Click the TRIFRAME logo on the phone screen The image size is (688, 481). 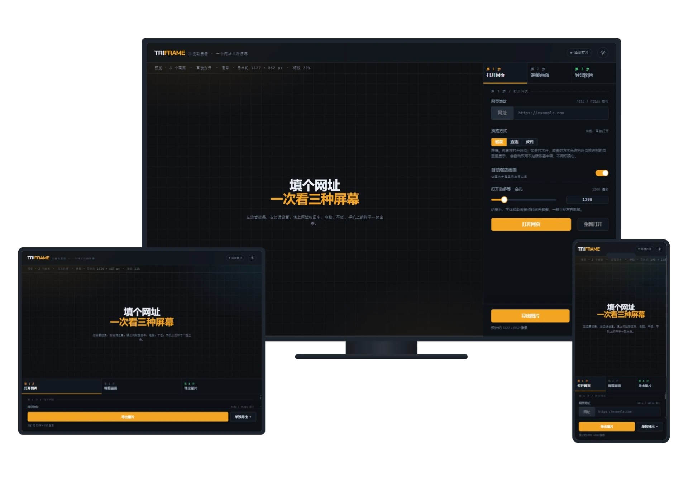pyautogui.click(x=589, y=249)
